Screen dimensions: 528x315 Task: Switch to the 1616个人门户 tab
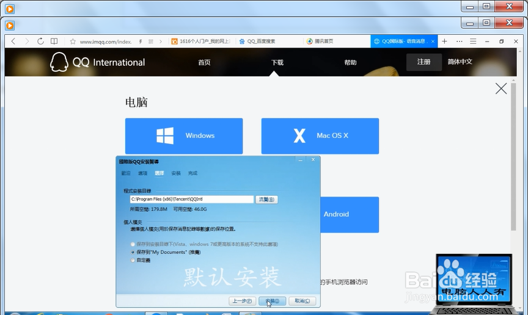[x=201, y=41]
